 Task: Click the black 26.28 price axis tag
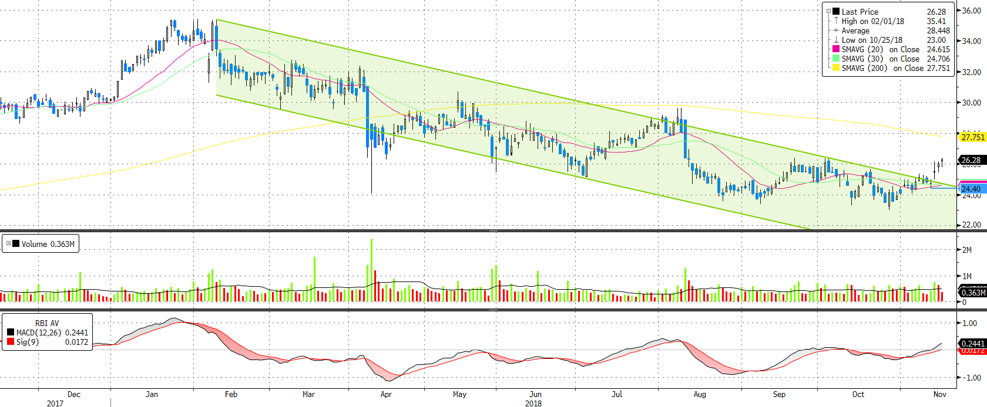click(x=971, y=160)
